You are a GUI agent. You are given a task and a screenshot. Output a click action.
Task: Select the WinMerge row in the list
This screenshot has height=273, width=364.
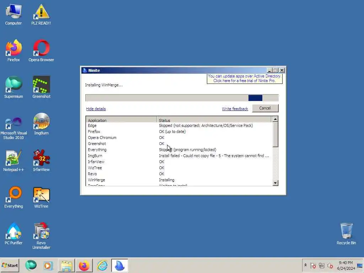179,180
